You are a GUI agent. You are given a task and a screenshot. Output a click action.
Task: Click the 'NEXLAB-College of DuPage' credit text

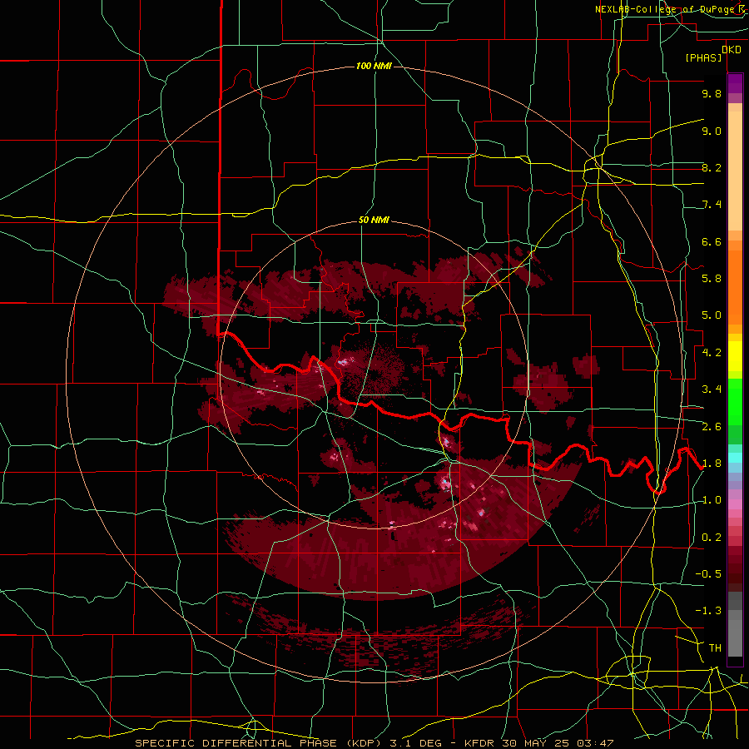coord(667,9)
